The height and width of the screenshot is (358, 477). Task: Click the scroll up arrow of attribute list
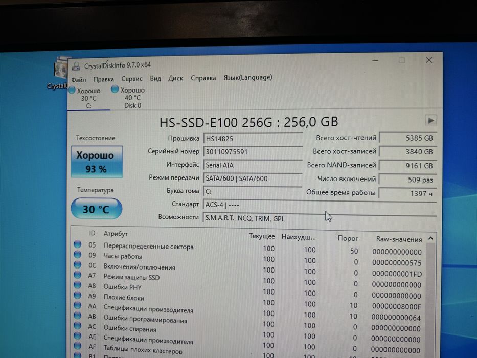[x=431, y=238]
